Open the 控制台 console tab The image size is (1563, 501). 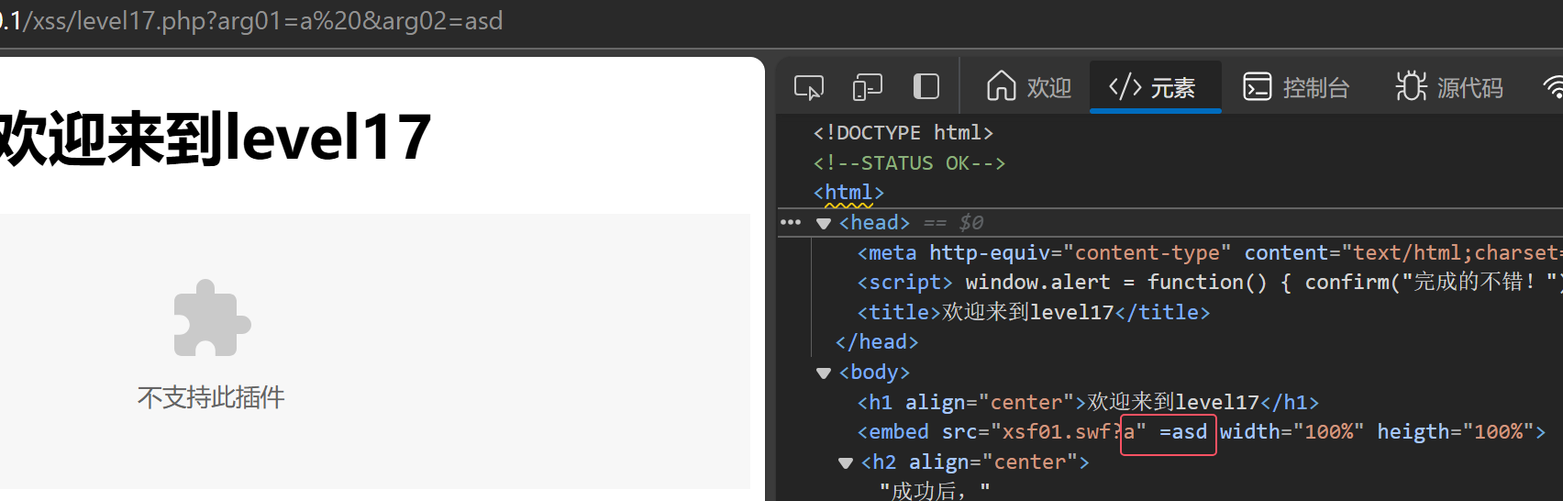1296,87
